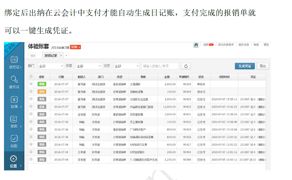The width and height of the screenshot is (292, 180).
Task: Click the 结账 checkmark icon
Action: point(14,139)
